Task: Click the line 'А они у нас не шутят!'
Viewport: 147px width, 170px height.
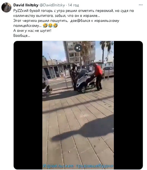Action: [32, 30]
